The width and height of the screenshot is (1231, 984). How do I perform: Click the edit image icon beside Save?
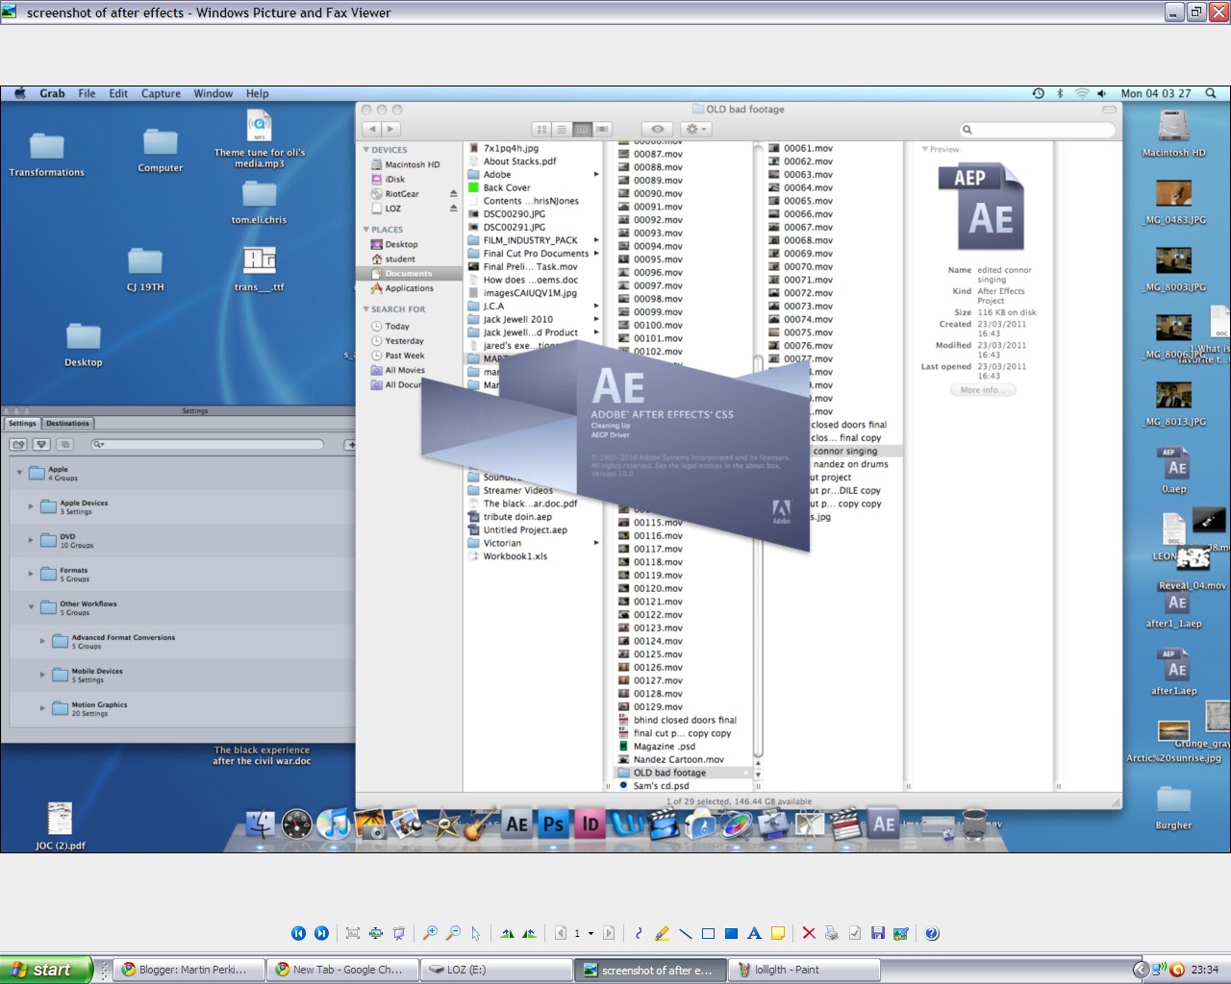[901, 933]
